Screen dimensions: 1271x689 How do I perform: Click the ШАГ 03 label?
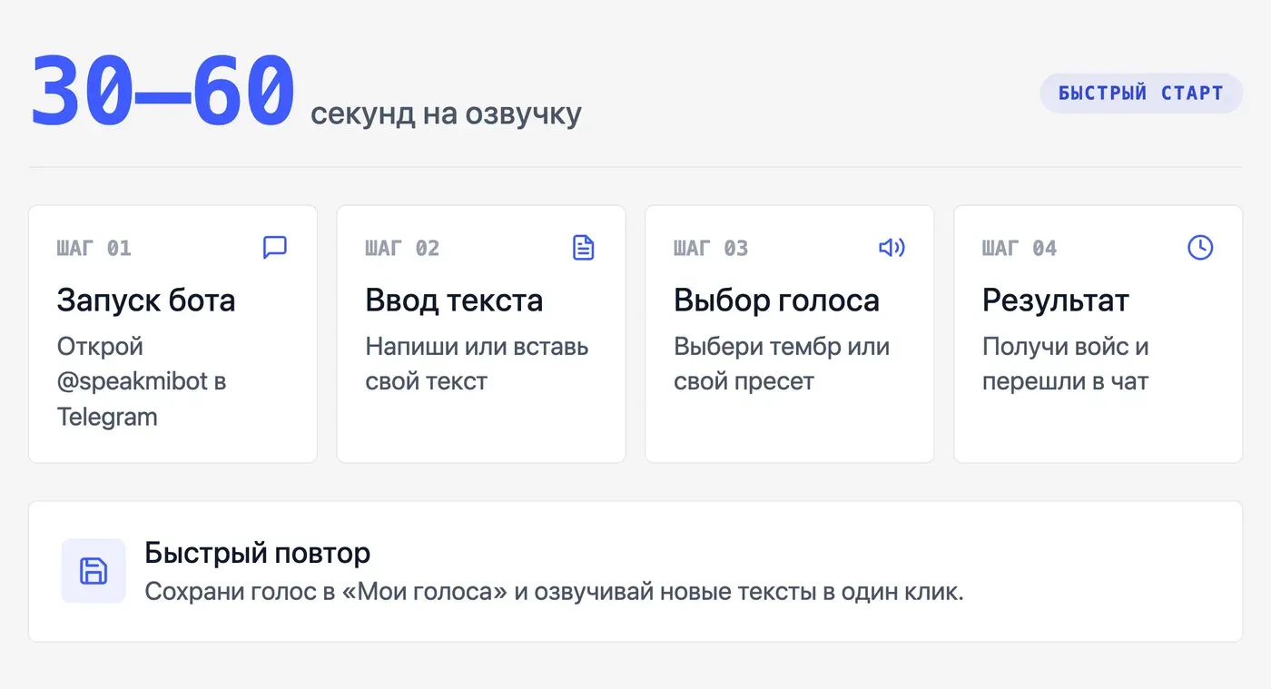click(x=711, y=248)
